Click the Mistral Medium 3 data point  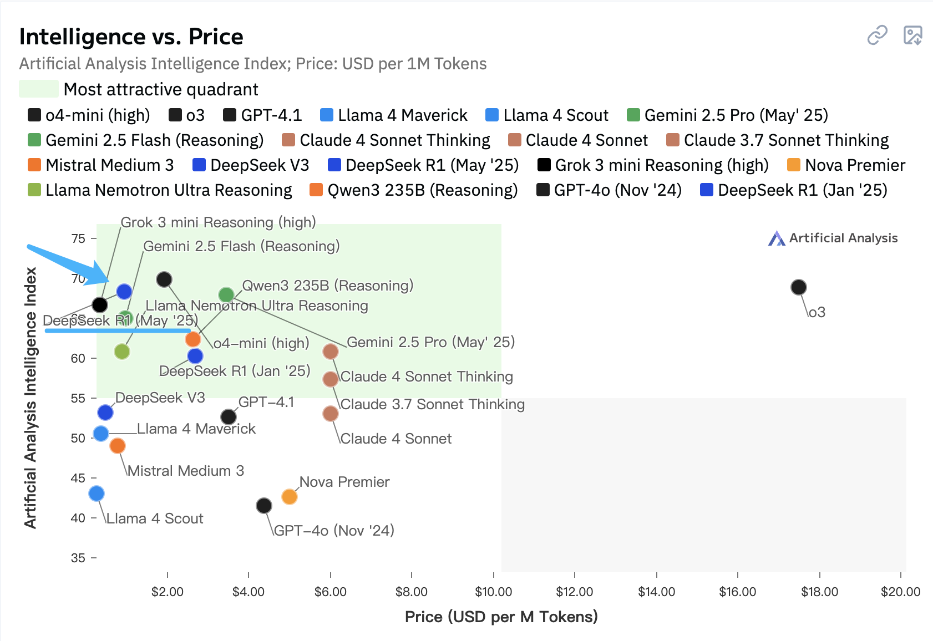118,445
